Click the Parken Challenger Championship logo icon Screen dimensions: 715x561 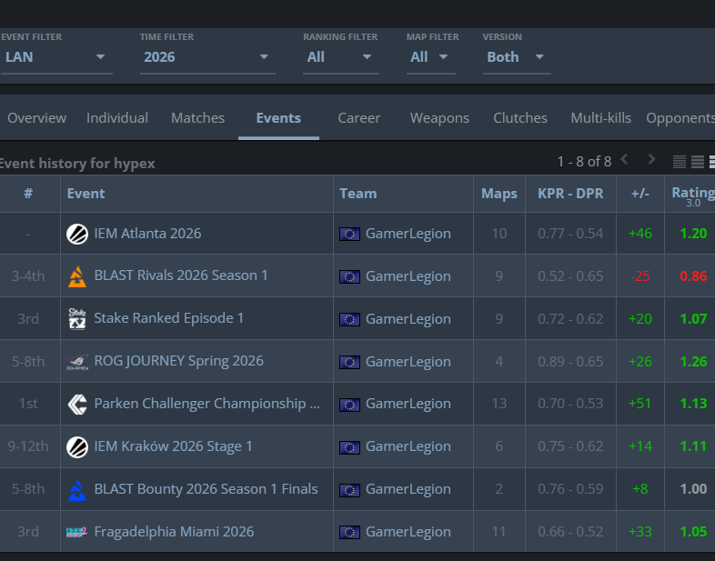coord(77,405)
